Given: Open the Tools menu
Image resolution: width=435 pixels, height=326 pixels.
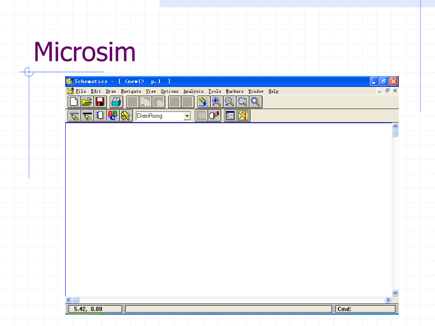Looking at the screenshot, I should coord(215,91).
